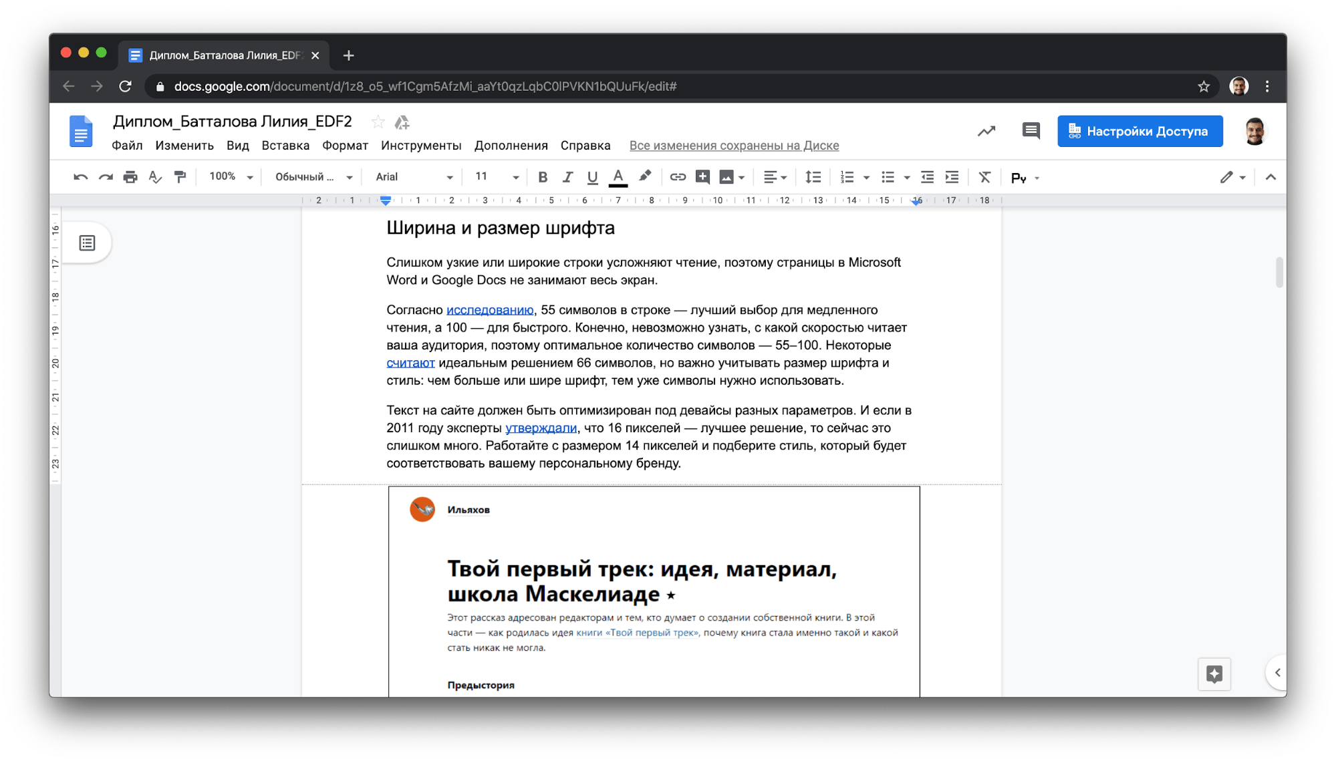Toggle bold formatting
The width and height of the screenshot is (1336, 763).
542,176
